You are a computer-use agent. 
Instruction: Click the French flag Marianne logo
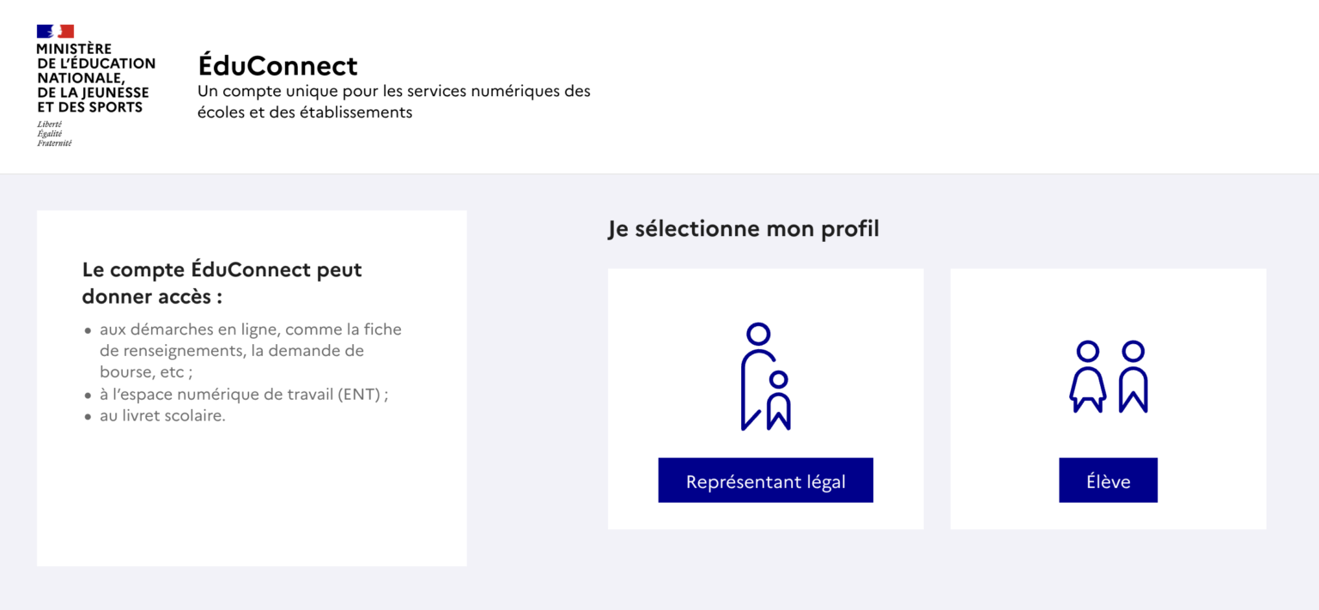click(x=55, y=31)
